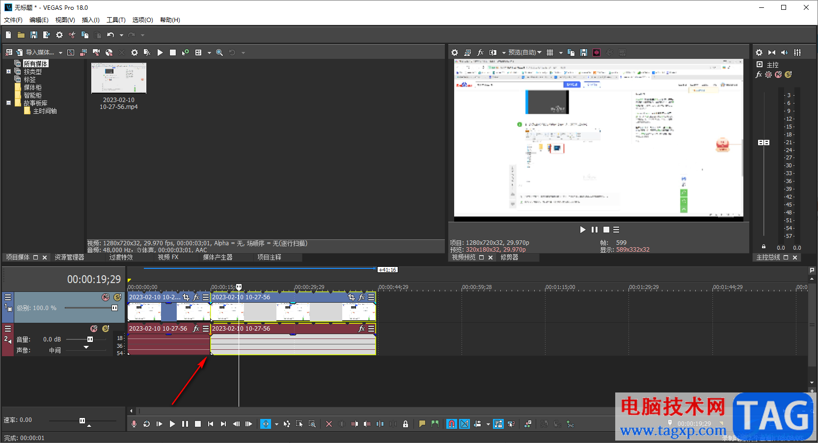
Task: Pause from the video preview panel
Action: (x=595, y=230)
